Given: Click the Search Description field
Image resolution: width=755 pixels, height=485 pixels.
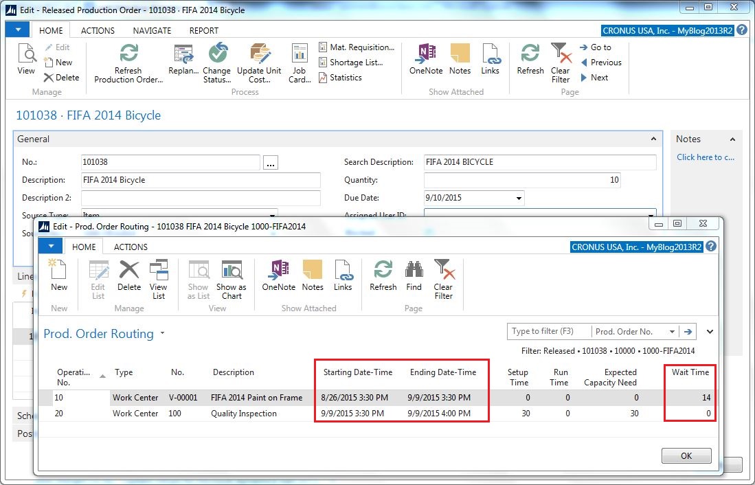Looking at the screenshot, I should [x=540, y=162].
